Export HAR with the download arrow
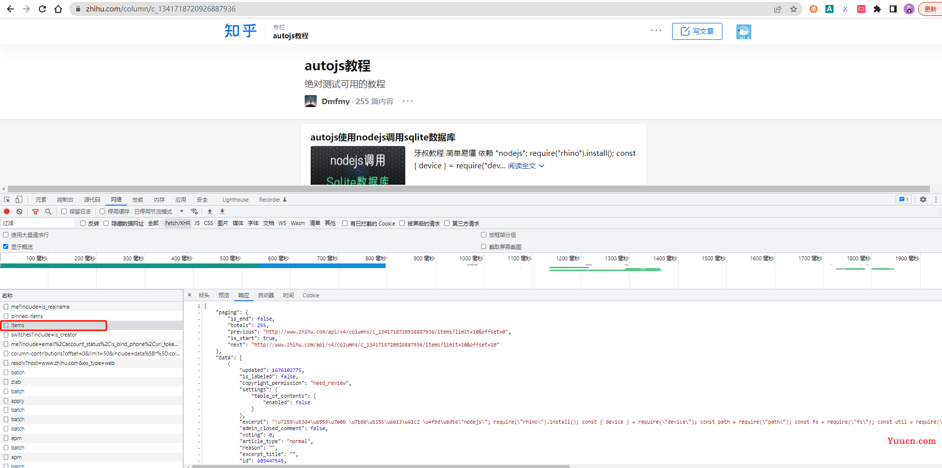 coord(223,212)
